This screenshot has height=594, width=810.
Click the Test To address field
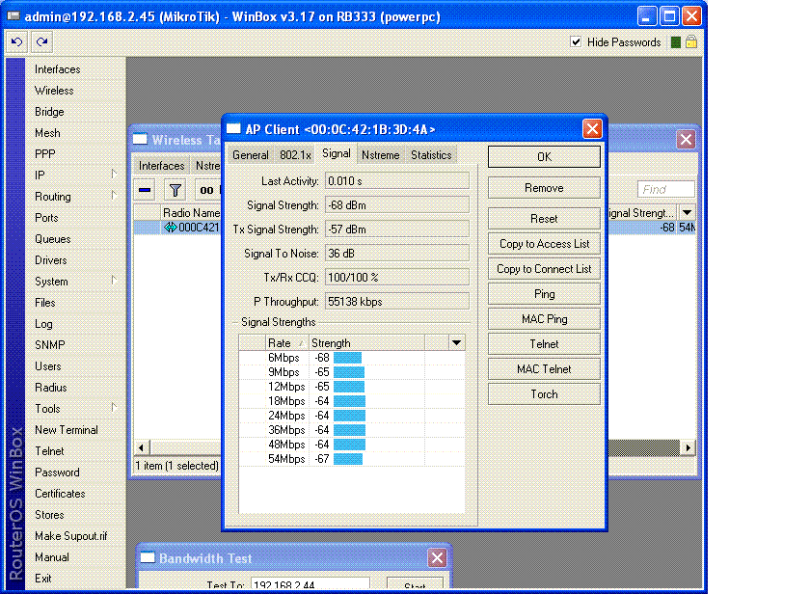pyautogui.click(x=310, y=583)
